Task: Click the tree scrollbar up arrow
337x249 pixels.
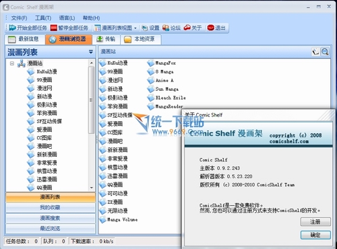Action: (x=92, y=63)
